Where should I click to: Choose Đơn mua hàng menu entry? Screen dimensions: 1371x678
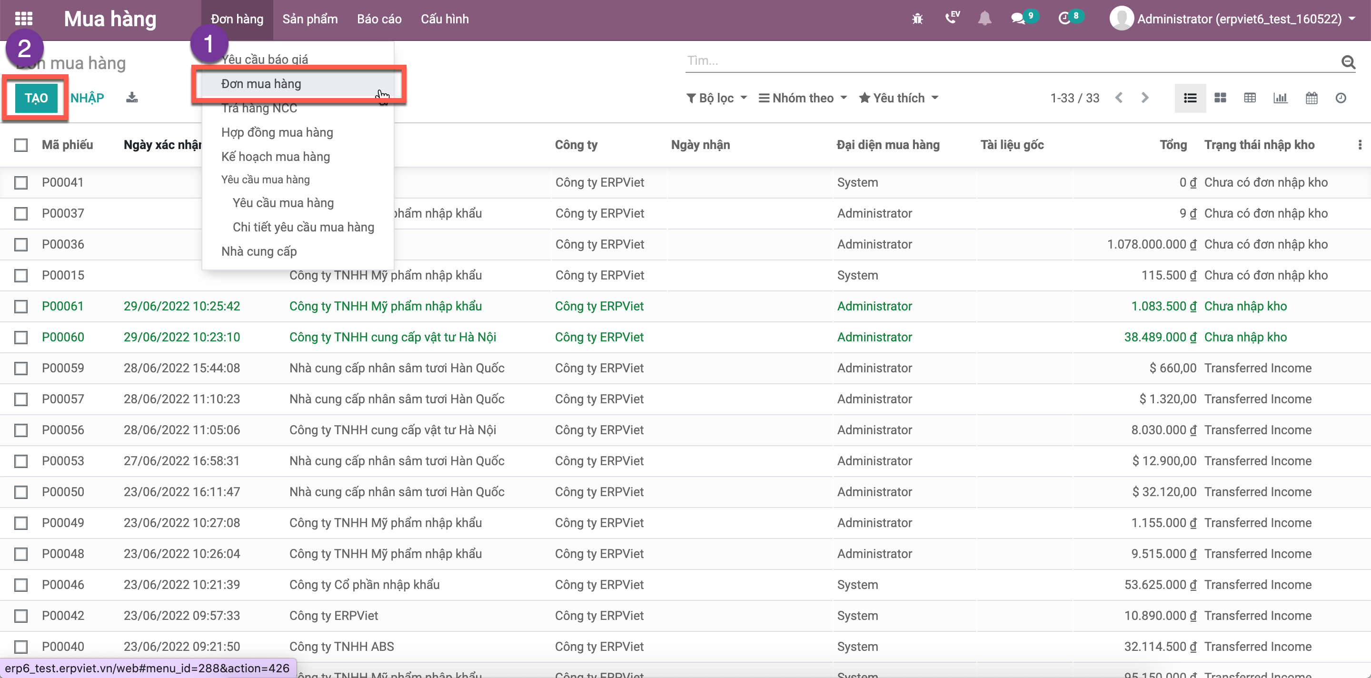coord(298,83)
